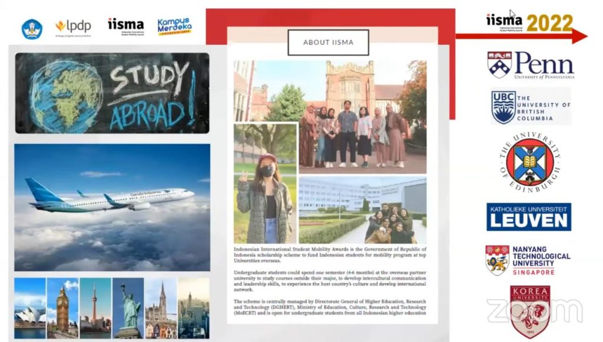The height and width of the screenshot is (342, 603).
Task: Click the ABOUT IISMA heading box
Action: point(328,42)
